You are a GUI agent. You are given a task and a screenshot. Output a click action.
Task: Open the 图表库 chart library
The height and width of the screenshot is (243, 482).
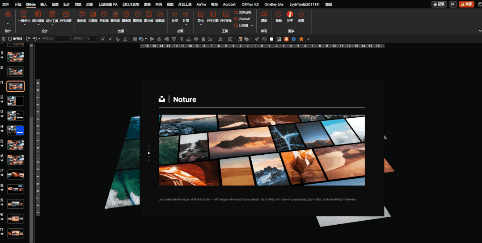tap(126, 16)
